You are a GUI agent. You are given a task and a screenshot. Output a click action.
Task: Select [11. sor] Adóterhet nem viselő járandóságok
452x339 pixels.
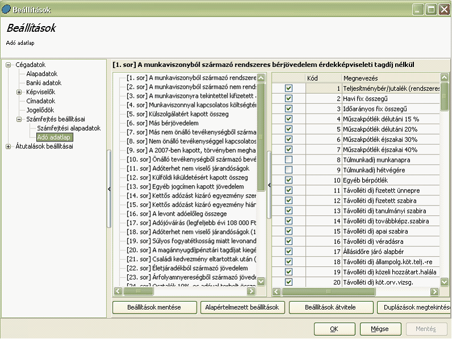click(x=188, y=169)
